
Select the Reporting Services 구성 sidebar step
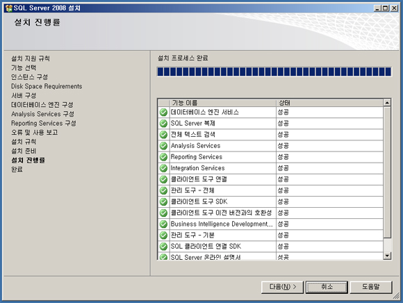[x=44, y=123]
